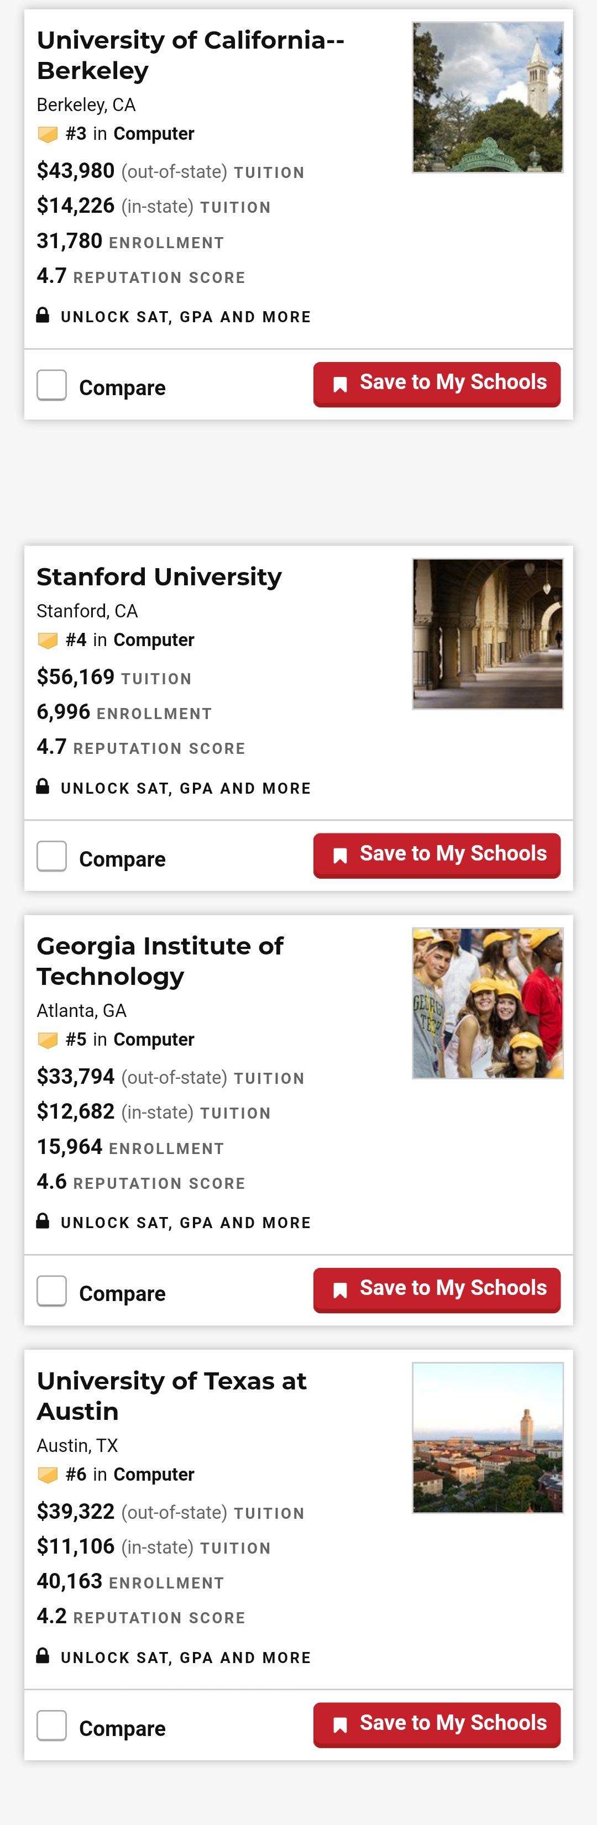Image resolution: width=597 pixels, height=1825 pixels.
Task: Tick Compare checkbox for UT Austin
Action: pos(52,1726)
